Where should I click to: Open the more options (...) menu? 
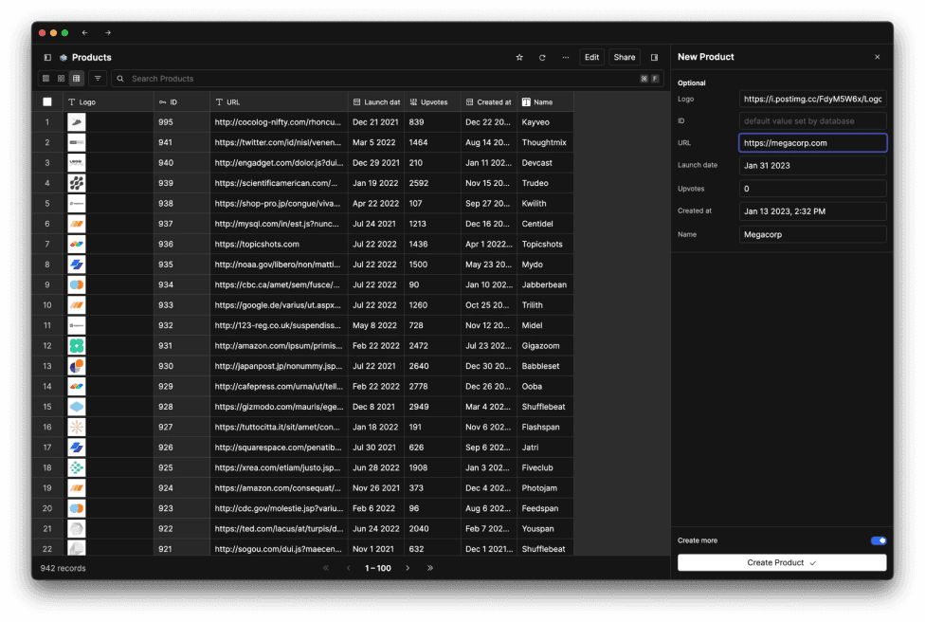click(565, 57)
